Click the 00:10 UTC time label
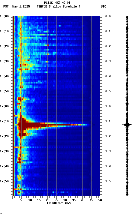Image resolution: width=138 pixels, height=216 pixels. click(x=108, y=31)
